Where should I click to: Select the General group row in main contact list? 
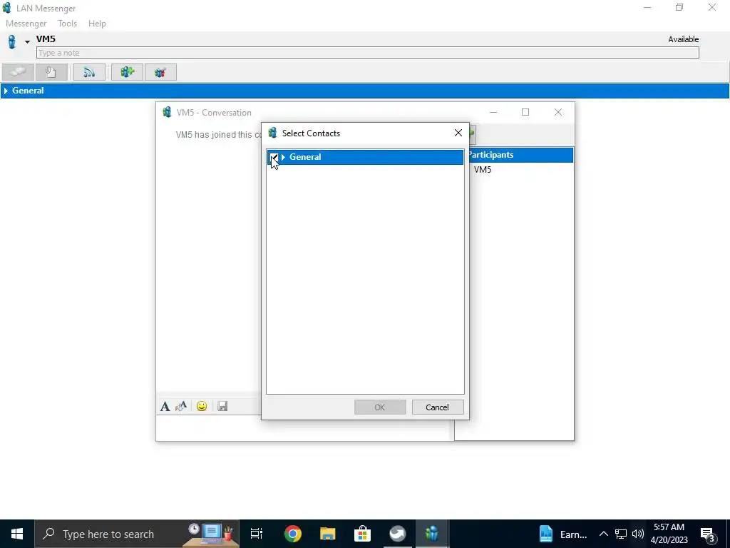pyautogui.click(x=364, y=91)
